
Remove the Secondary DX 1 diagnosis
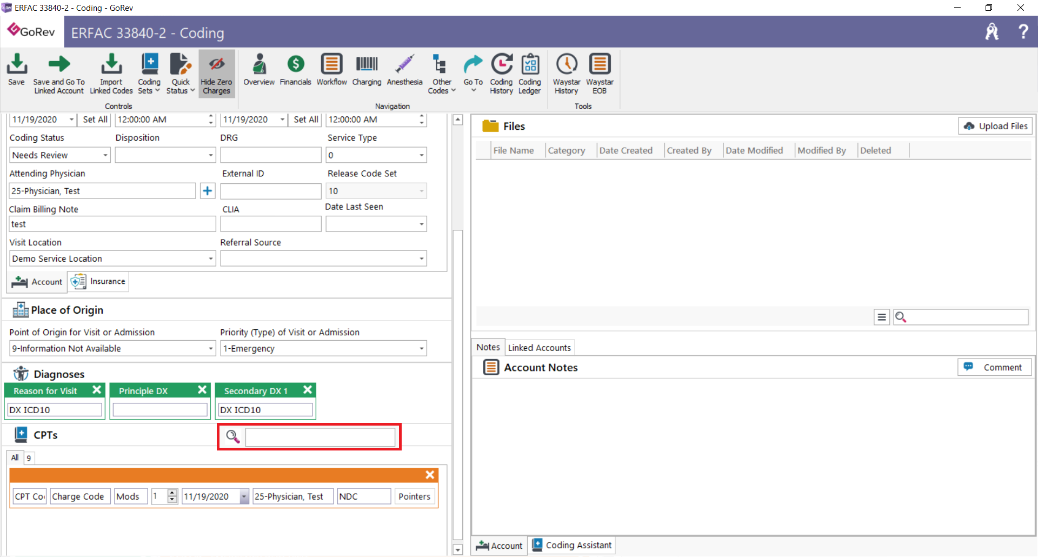[x=308, y=390]
